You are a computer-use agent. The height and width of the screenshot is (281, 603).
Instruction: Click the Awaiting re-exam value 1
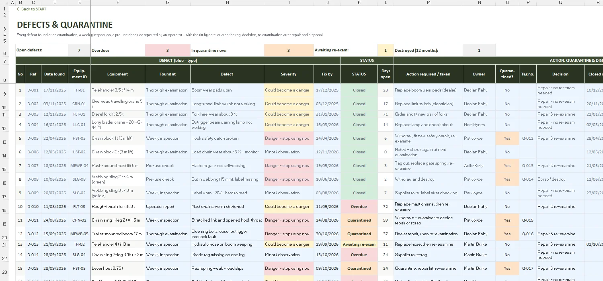point(386,51)
